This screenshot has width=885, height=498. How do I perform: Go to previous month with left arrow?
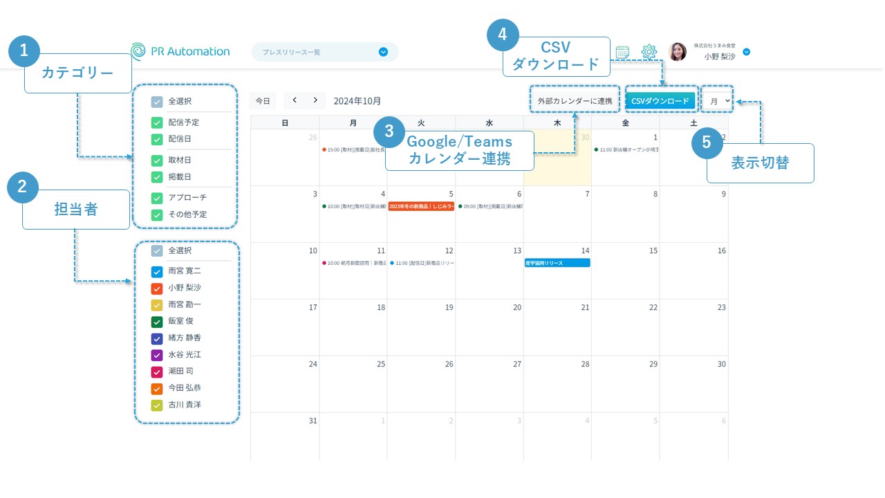coord(295,100)
